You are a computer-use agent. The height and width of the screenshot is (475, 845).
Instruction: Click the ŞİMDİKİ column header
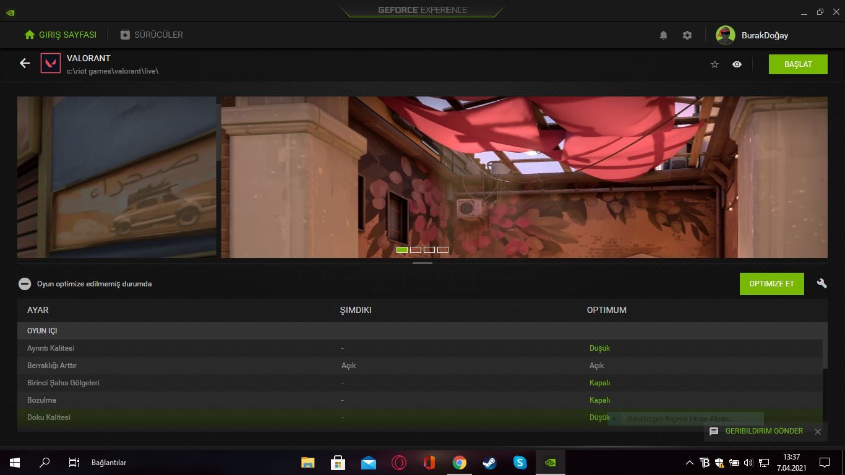(x=356, y=310)
